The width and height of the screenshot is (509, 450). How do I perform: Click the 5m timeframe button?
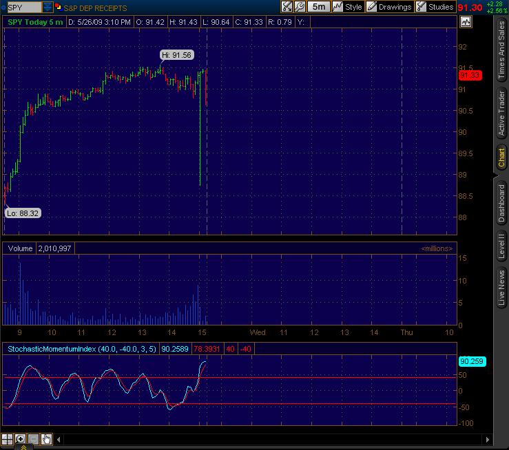click(x=319, y=7)
